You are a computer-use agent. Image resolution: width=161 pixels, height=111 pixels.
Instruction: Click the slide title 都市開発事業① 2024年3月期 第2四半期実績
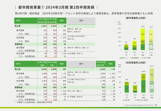click(x=56, y=7)
